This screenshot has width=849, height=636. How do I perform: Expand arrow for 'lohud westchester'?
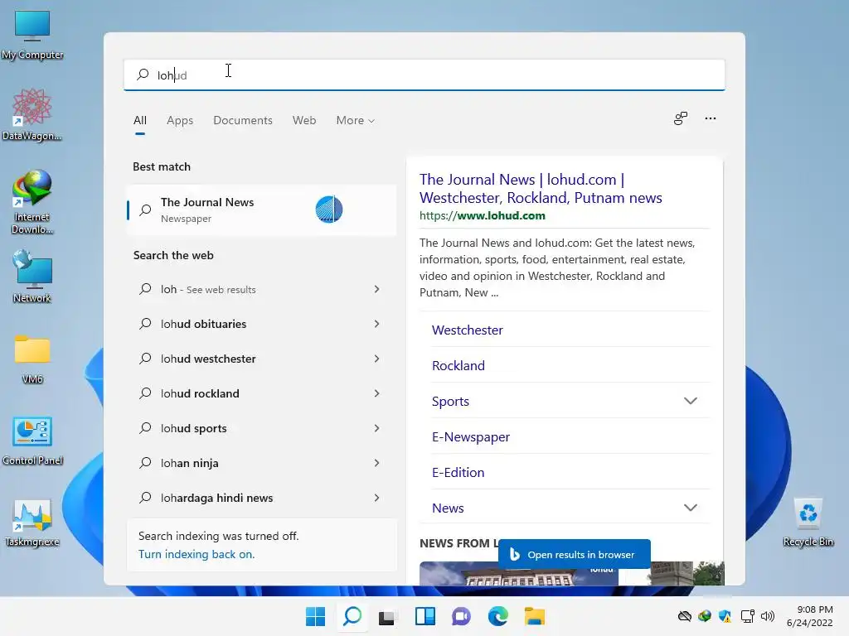click(x=377, y=359)
